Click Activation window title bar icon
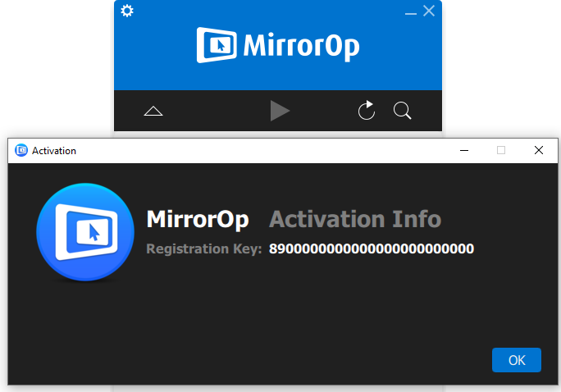 [x=21, y=151]
